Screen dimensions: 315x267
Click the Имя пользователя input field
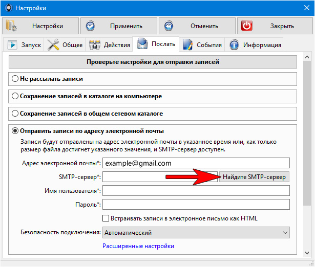pos(196,191)
